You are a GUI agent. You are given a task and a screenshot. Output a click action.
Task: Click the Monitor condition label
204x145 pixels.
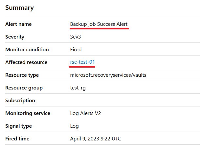click(x=27, y=50)
